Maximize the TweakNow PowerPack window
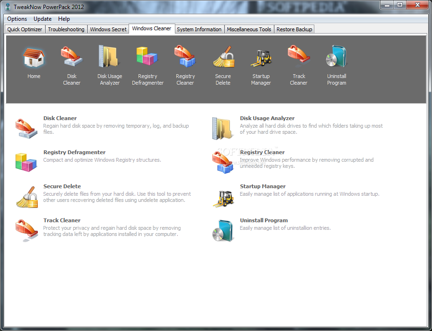432x331 pixels. pos(400,5)
